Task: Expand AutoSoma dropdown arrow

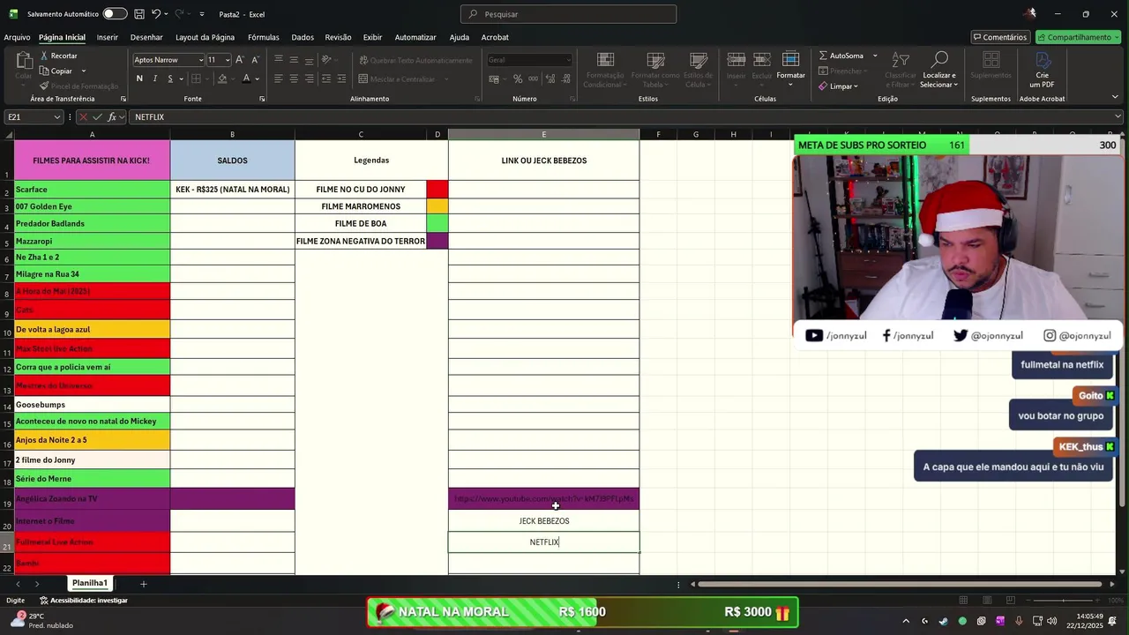Action: pyautogui.click(x=875, y=56)
